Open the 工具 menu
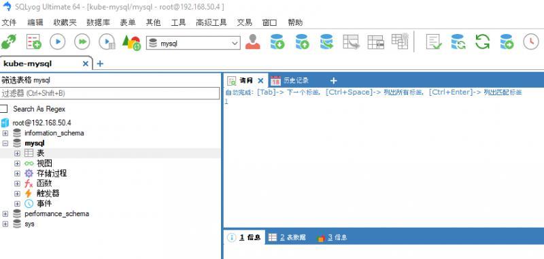This screenshot has height=259, width=544. click(178, 22)
